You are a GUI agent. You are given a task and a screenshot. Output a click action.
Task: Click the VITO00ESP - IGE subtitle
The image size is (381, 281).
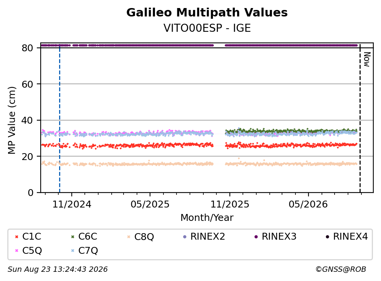click(x=207, y=28)
